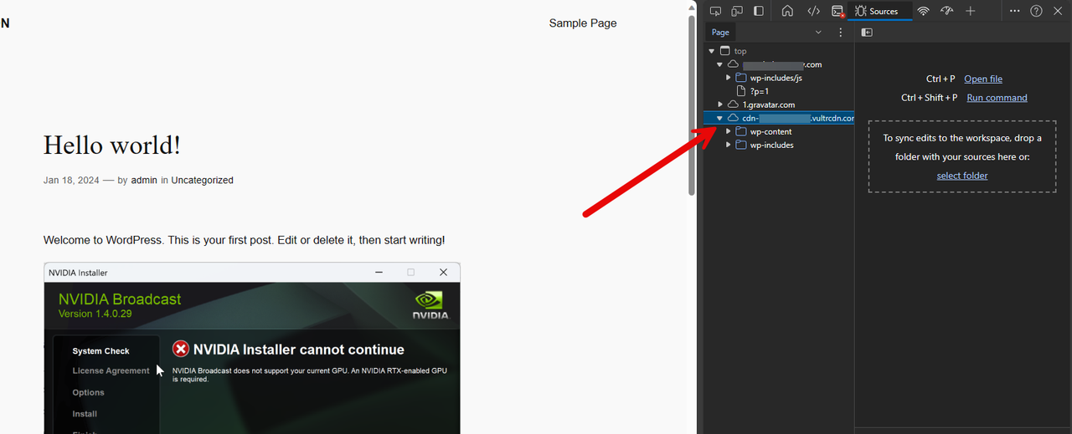Screen dimensions: 1072x434
Task: Open the Uncategorized category link
Action: 202,180
